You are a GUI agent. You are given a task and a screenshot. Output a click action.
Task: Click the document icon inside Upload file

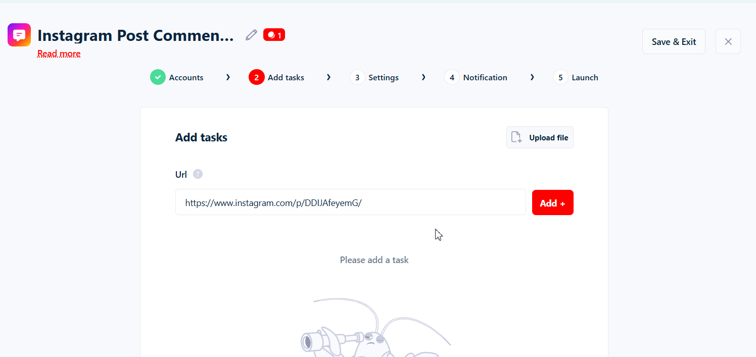tap(517, 137)
